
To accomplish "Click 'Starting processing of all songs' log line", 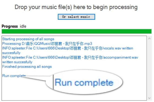I will 28,39.
